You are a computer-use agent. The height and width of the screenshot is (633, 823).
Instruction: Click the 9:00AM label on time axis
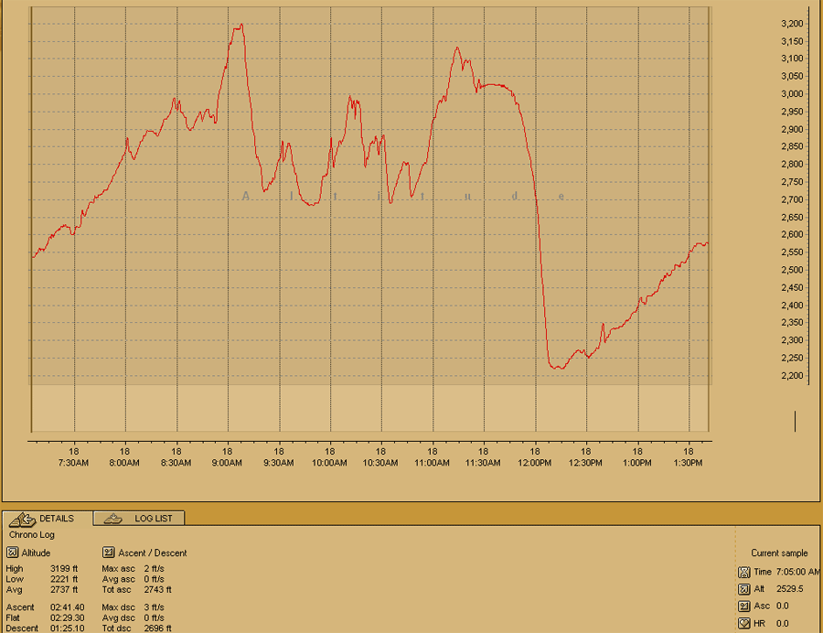coord(227,463)
